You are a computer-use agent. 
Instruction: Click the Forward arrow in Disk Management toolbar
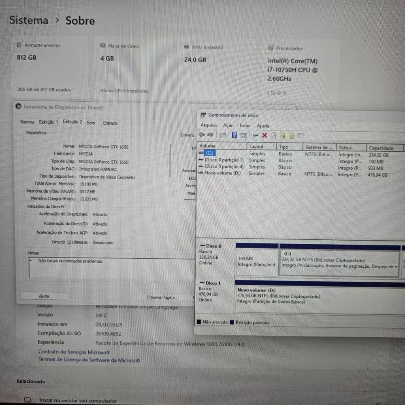[x=211, y=135]
